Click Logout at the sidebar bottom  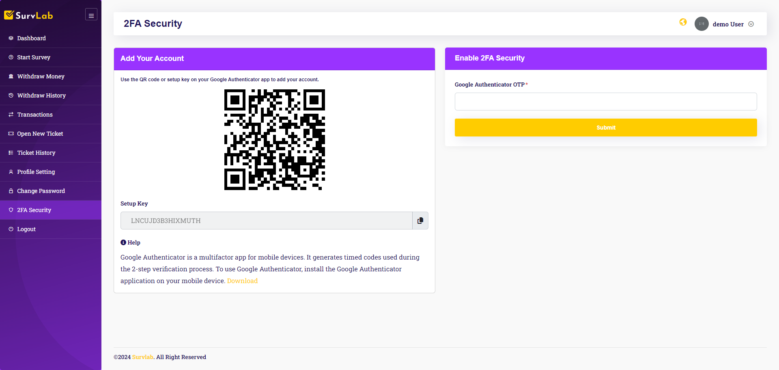[26, 229]
